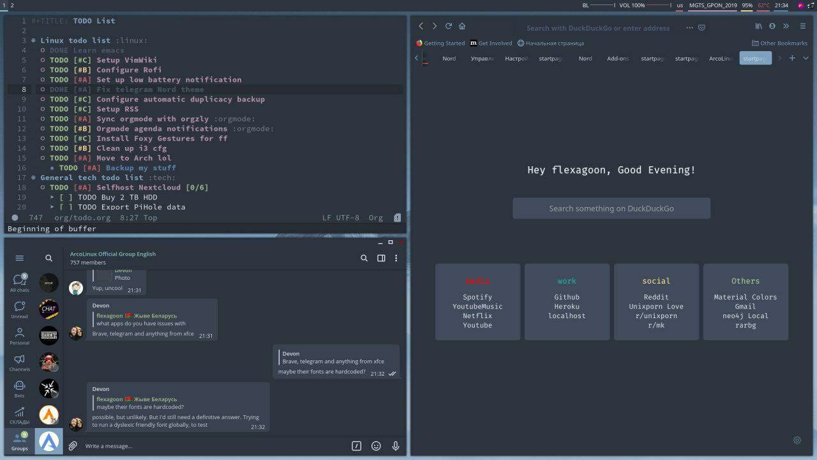Open the Personal chats folder

(20, 336)
